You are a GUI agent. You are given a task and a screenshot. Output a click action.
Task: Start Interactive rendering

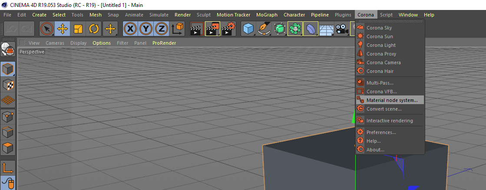pos(390,121)
